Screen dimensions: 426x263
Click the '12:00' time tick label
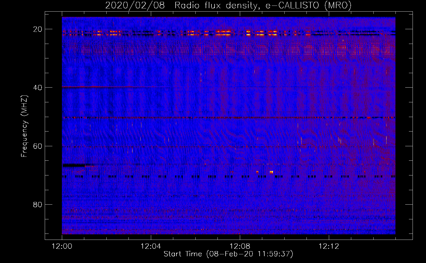click(62, 246)
